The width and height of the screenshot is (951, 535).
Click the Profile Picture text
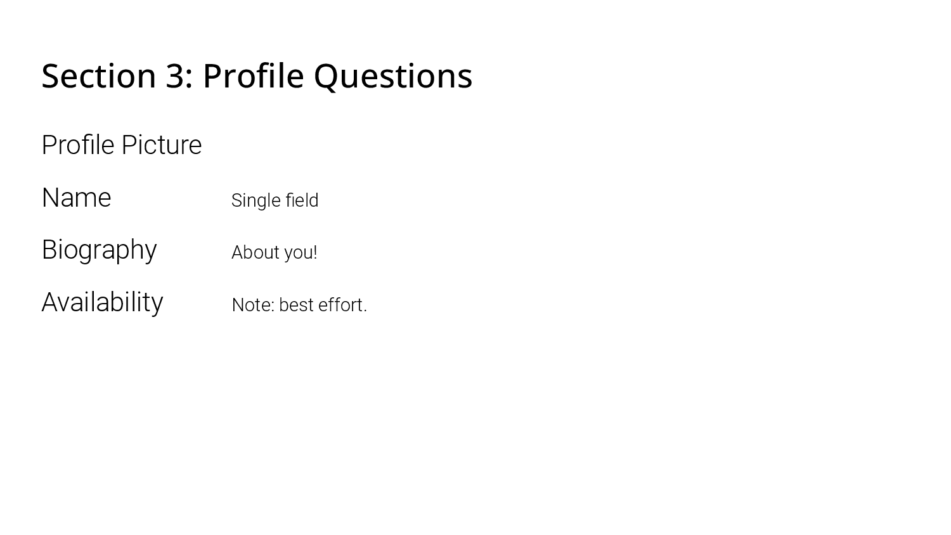122,145
